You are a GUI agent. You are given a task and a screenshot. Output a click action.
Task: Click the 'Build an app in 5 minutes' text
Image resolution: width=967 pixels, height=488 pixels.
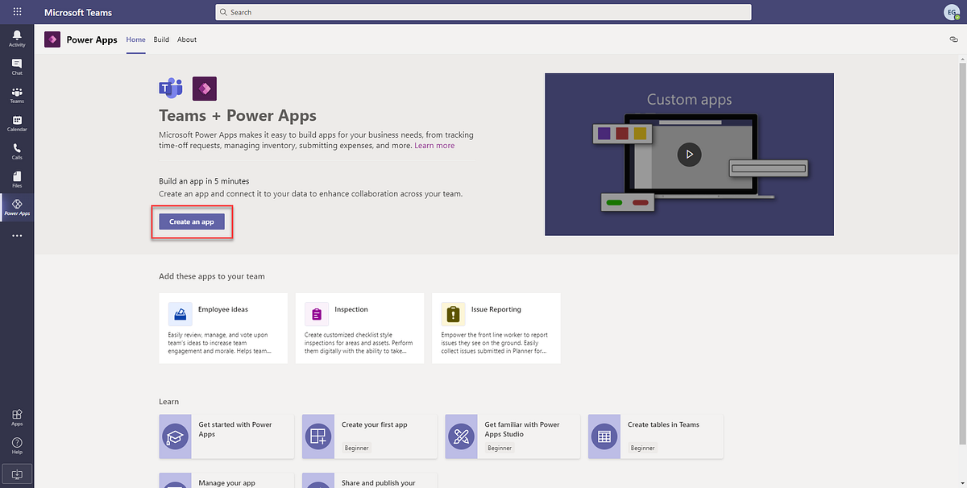(204, 181)
